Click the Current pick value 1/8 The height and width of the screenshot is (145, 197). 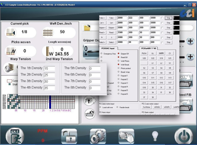(x=24, y=32)
